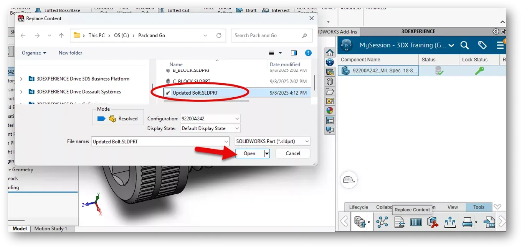Screen dimensions: 522x248
Task: Click the search magnifier in MySession header
Action: (464, 45)
